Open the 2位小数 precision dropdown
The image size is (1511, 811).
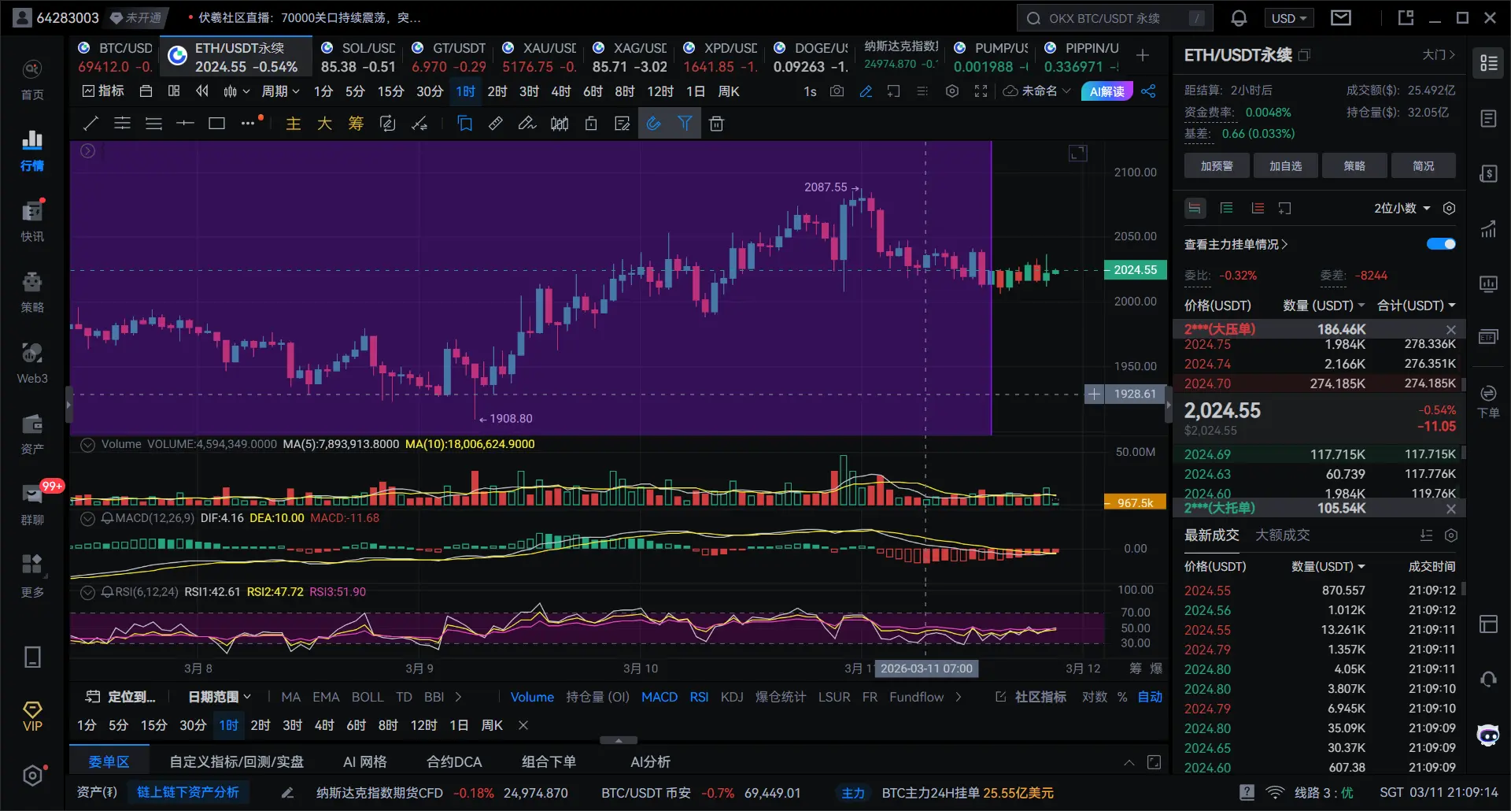click(1402, 209)
